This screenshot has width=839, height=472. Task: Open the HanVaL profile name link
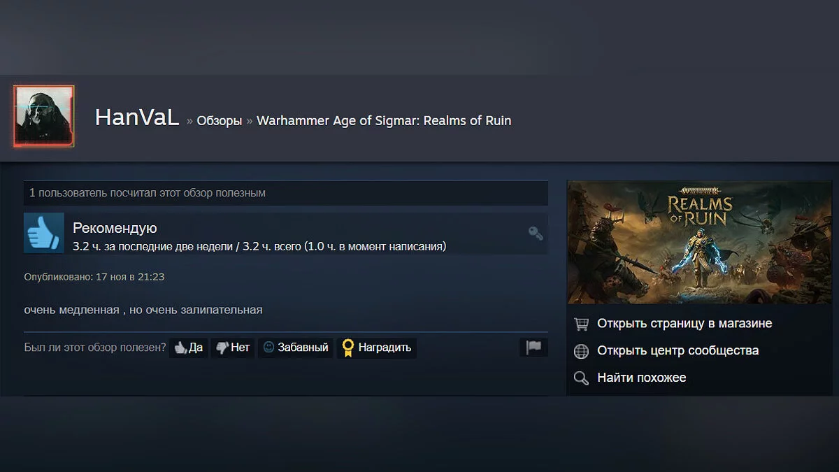(137, 118)
